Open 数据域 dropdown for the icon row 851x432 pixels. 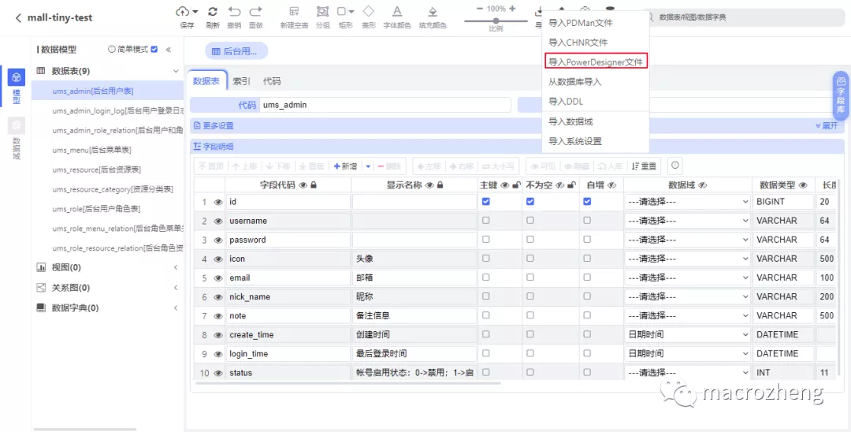[687, 259]
